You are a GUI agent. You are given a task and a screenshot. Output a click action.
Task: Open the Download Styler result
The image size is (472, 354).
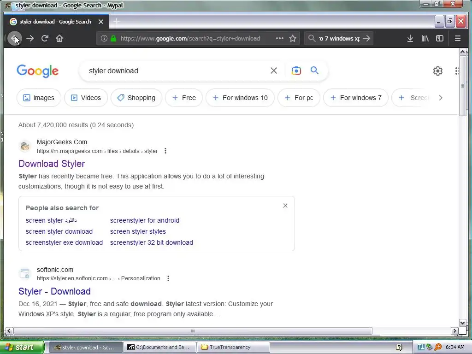click(x=52, y=164)
